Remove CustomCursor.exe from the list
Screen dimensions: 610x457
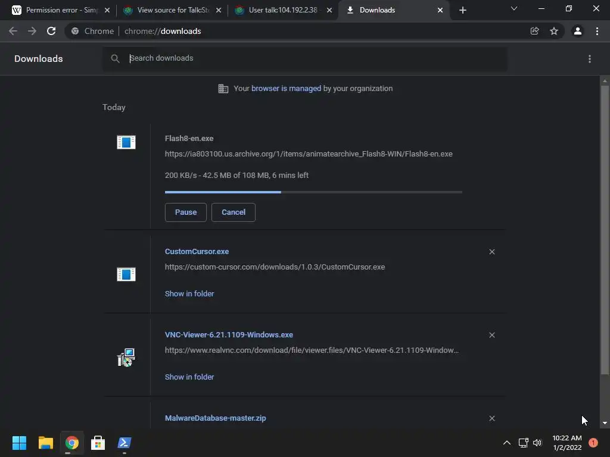(x=492, y=252)
